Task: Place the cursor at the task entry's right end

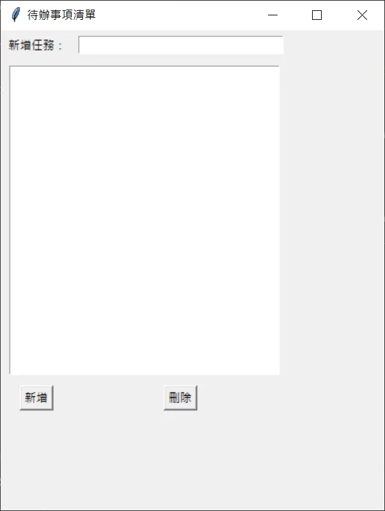Action: pos(281,45)
